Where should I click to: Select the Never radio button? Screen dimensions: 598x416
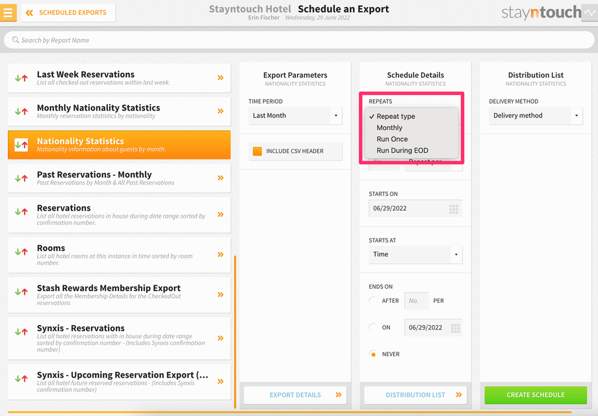[373, 354]
